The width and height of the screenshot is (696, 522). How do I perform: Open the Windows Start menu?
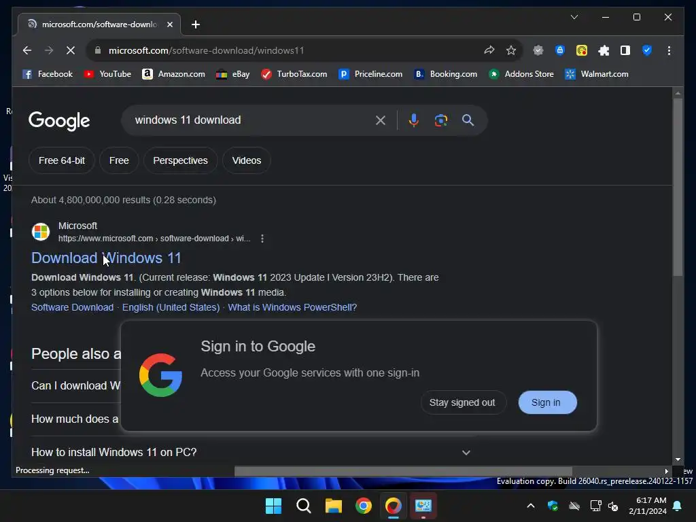[273, 506]
